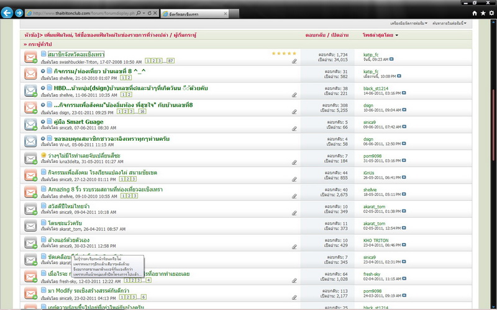
Task: Click replies count 1,734
Action: point(342,55)
